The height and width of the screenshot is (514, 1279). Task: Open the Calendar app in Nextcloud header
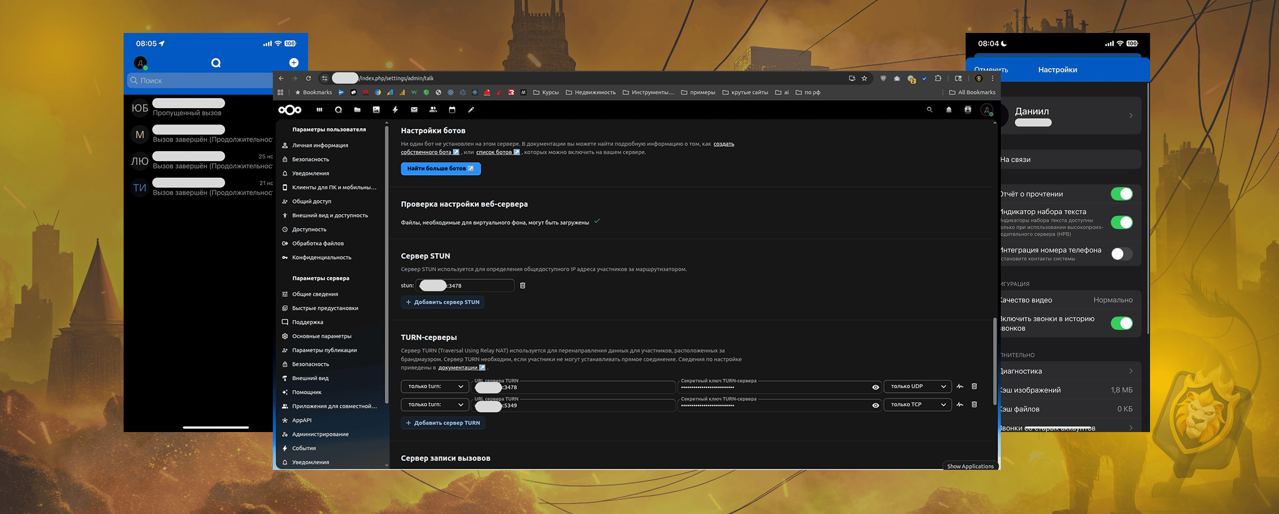pos(452,110)
